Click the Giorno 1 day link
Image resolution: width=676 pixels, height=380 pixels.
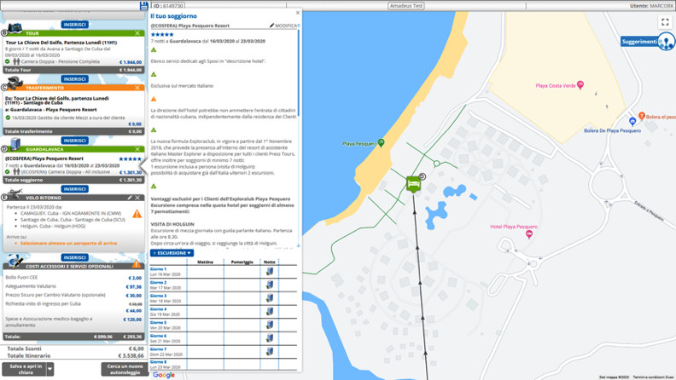tap(158, 269)
